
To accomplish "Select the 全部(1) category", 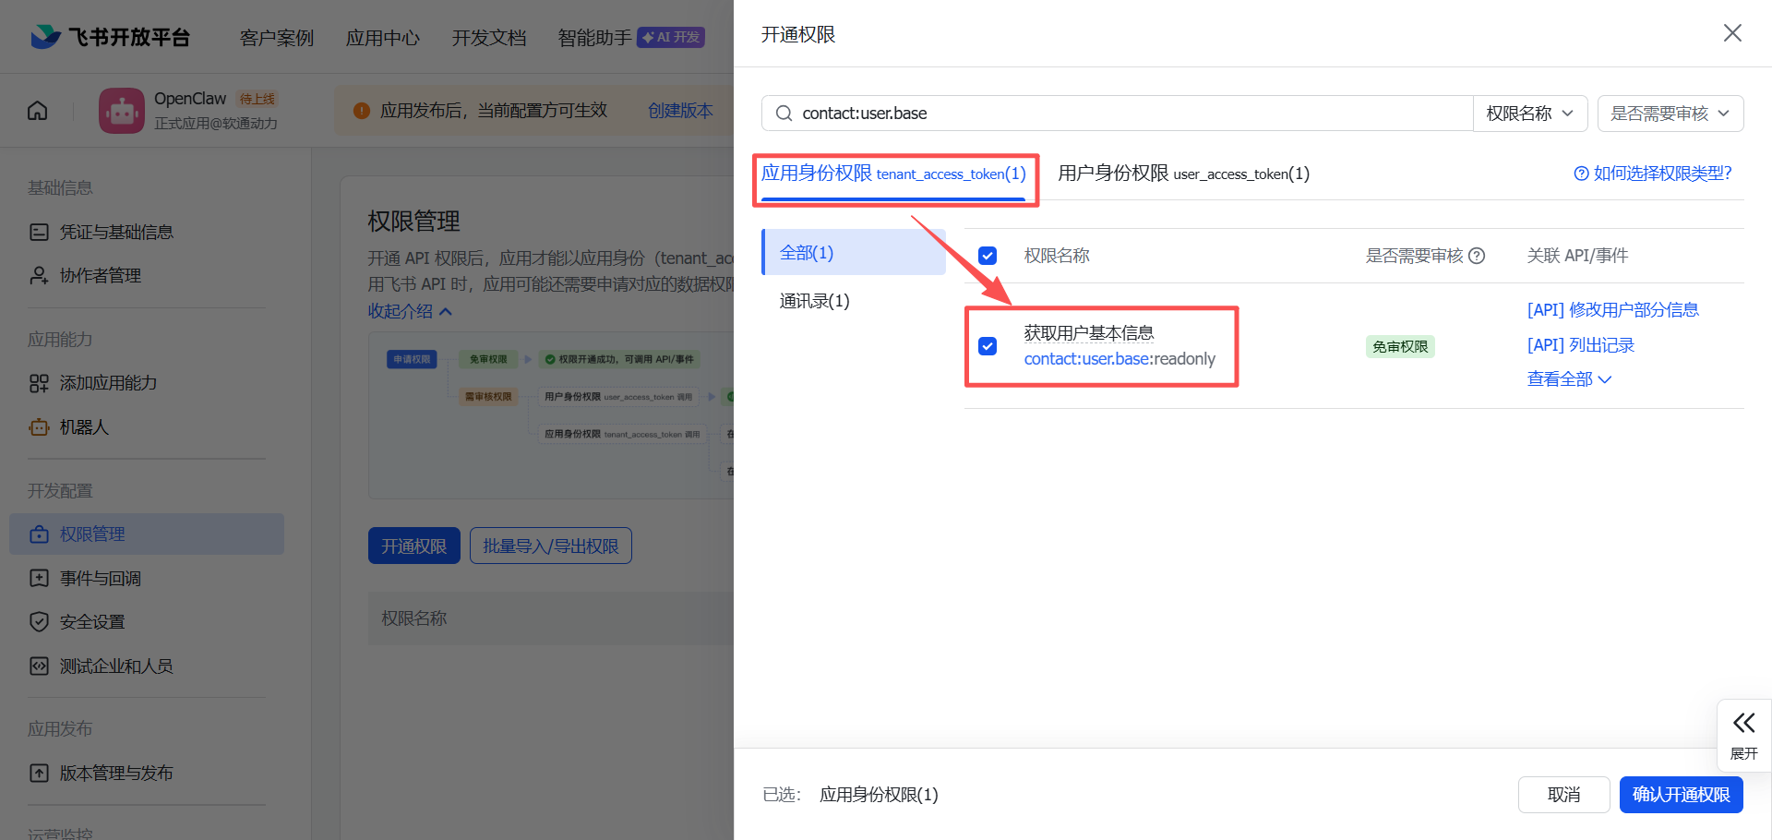I will 854,252.
